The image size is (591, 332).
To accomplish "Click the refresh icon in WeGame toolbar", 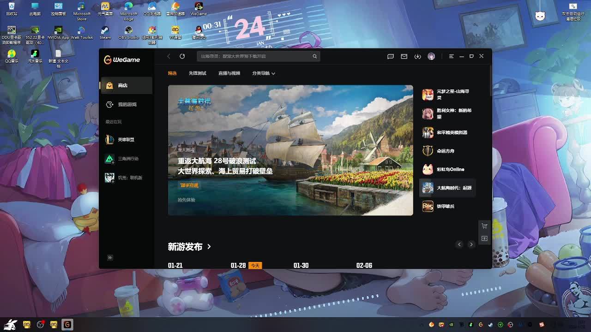I will [x=182, y=56].
